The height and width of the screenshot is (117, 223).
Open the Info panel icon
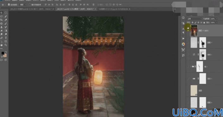183,18
